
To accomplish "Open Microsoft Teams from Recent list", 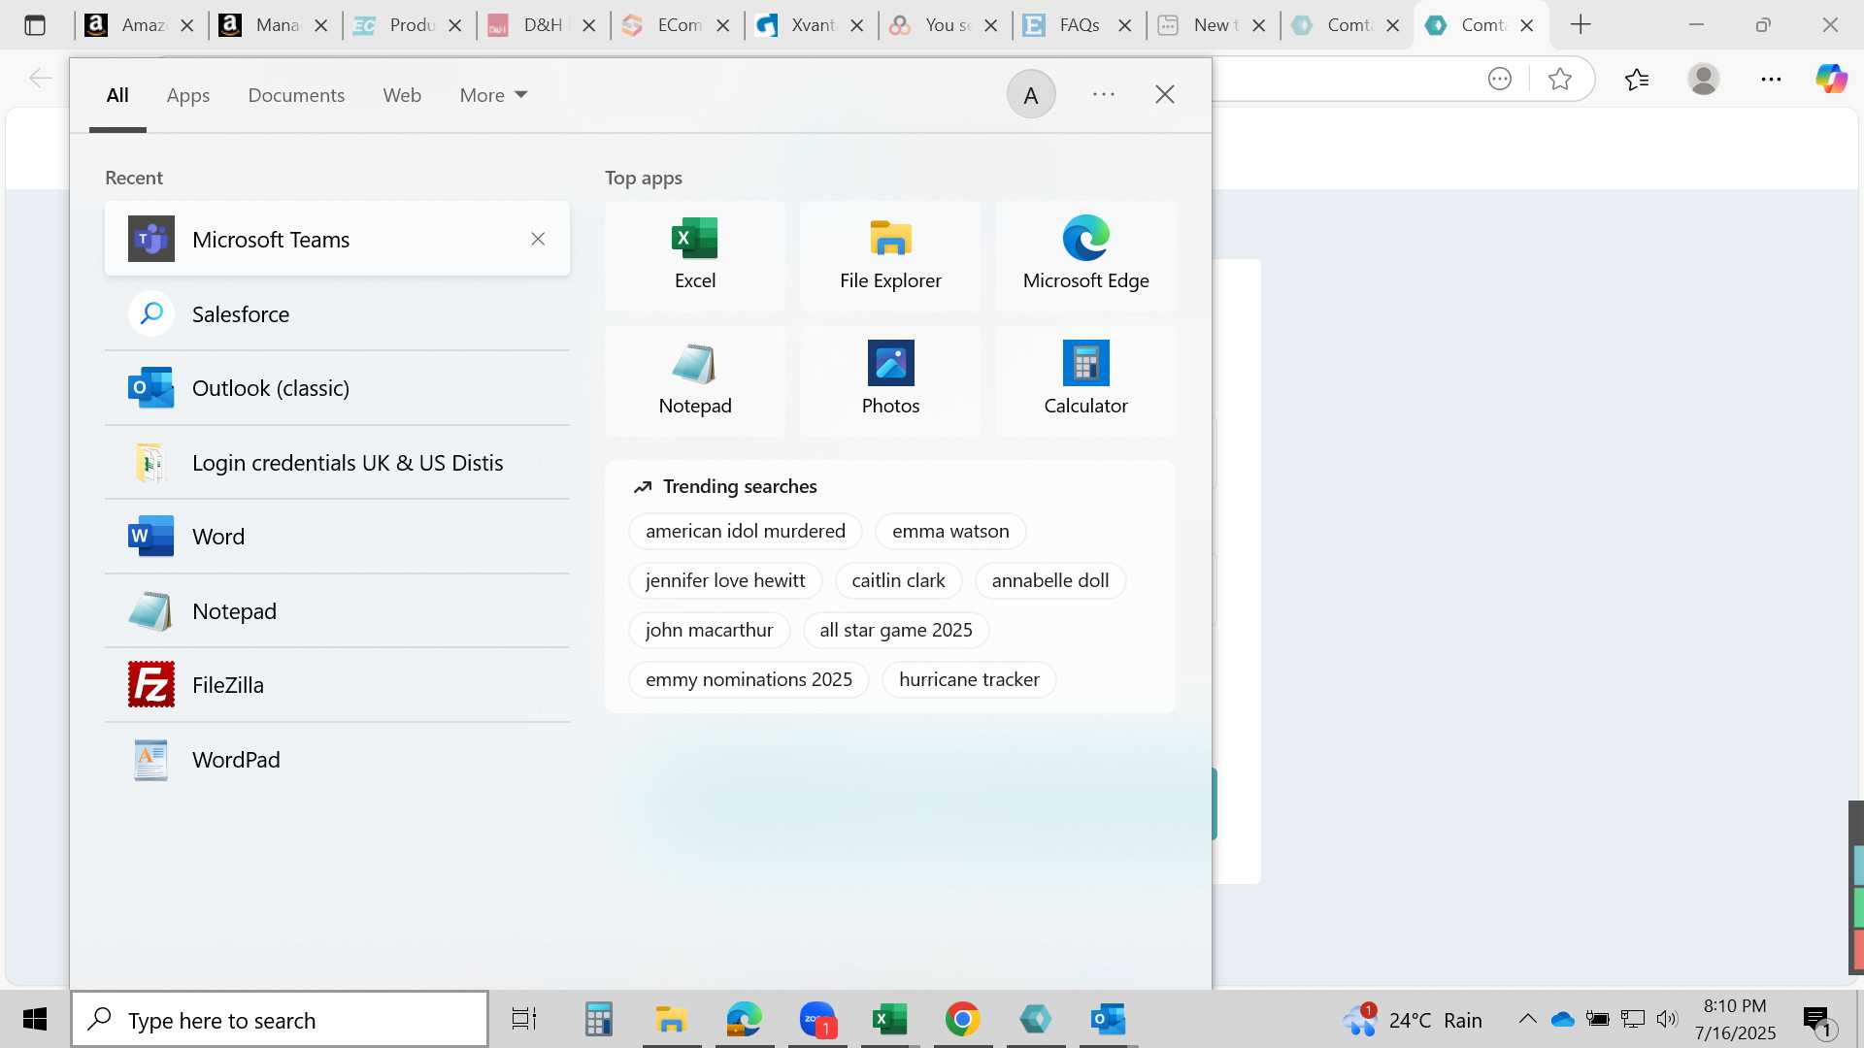I will [x=337, y=239].
